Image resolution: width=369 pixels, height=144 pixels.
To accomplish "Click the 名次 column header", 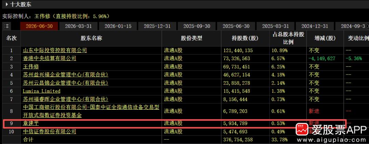I will coord(11,38).
